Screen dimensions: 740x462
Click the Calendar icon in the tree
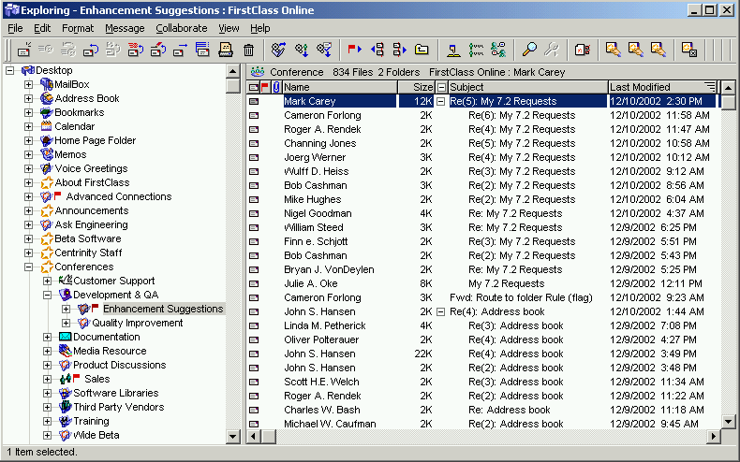coord(46,126)
